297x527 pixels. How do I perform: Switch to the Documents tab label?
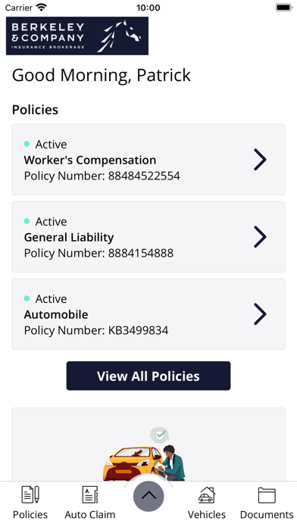pyautogui.click(x=267, y=515)
